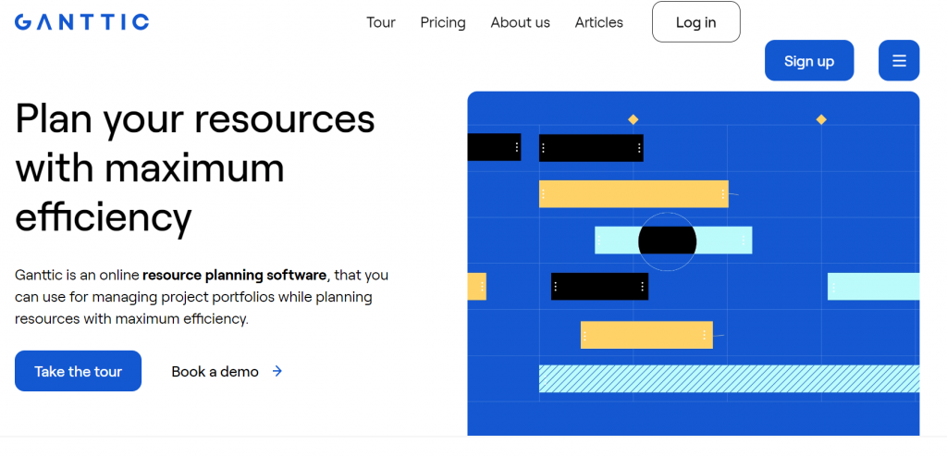Click the main headline text
Screen dimensions: 947x457
point(194,168)
